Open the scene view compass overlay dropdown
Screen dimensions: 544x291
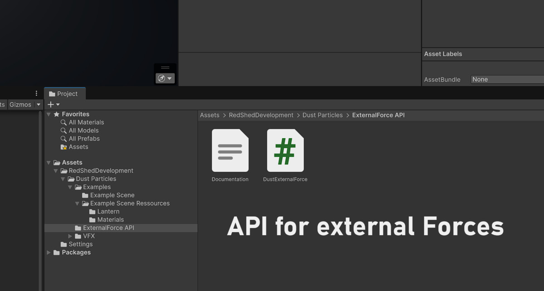pos(165,78)
